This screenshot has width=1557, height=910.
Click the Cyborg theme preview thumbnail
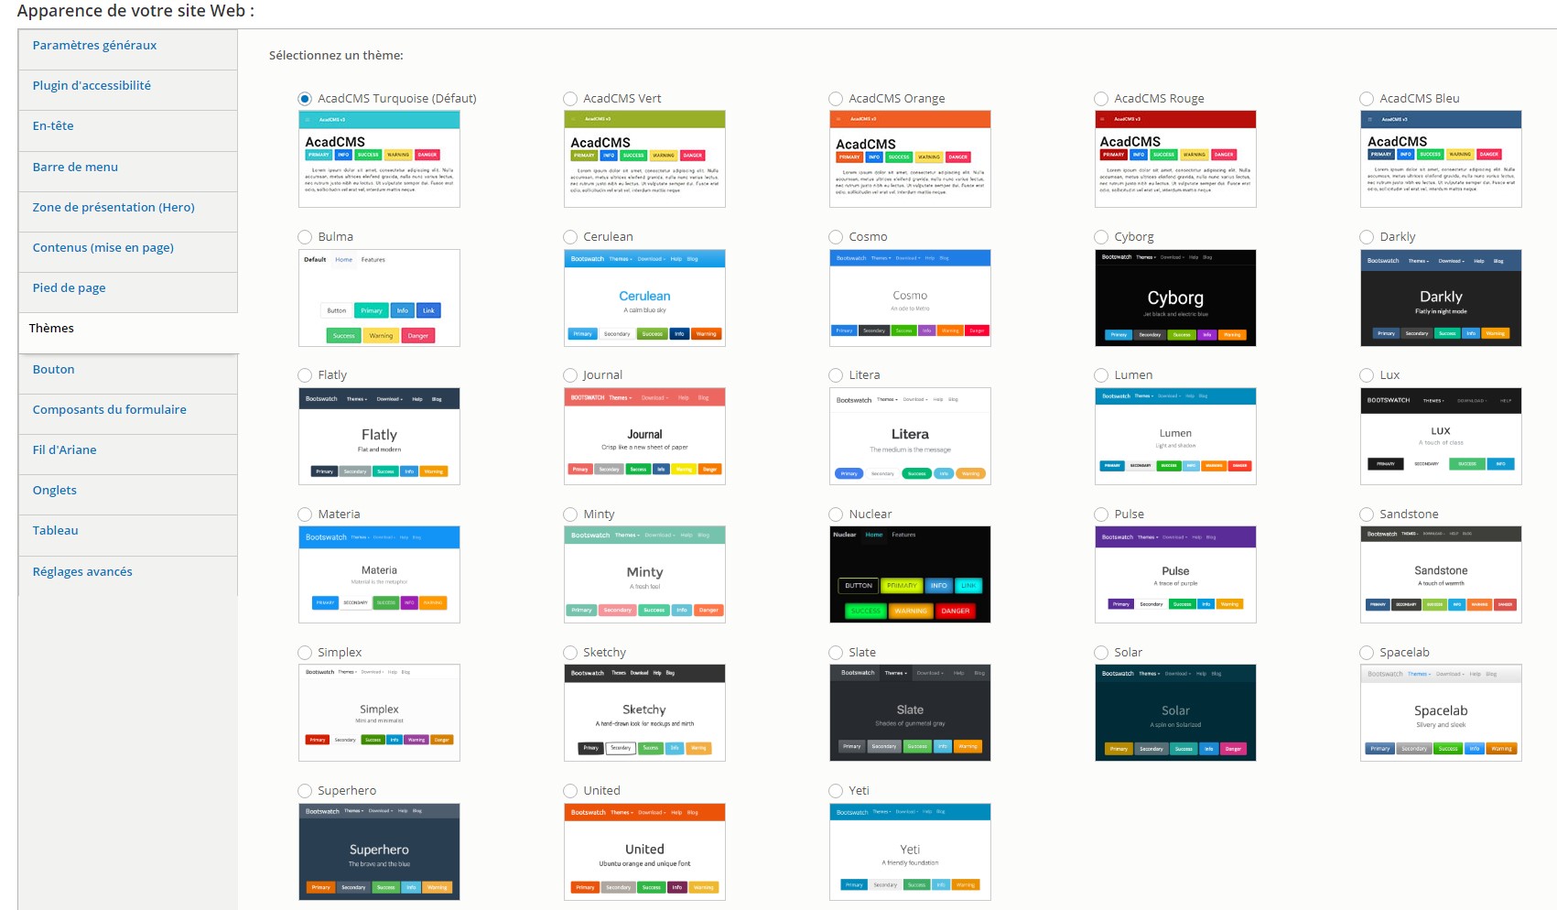point(1175,298)
